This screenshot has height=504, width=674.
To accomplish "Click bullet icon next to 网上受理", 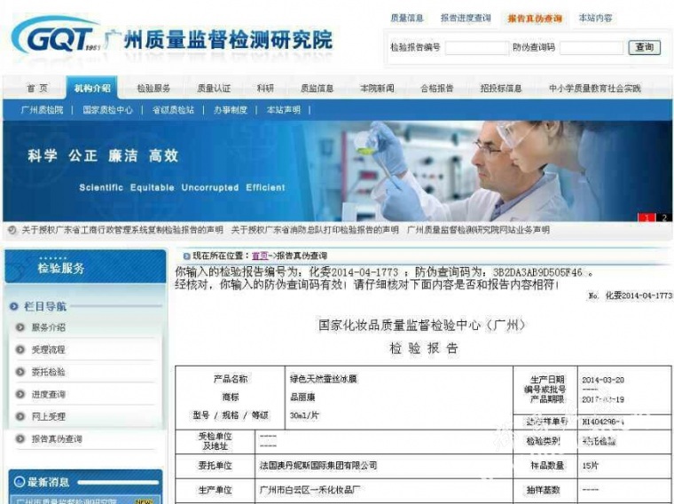I will click(20, 416).
